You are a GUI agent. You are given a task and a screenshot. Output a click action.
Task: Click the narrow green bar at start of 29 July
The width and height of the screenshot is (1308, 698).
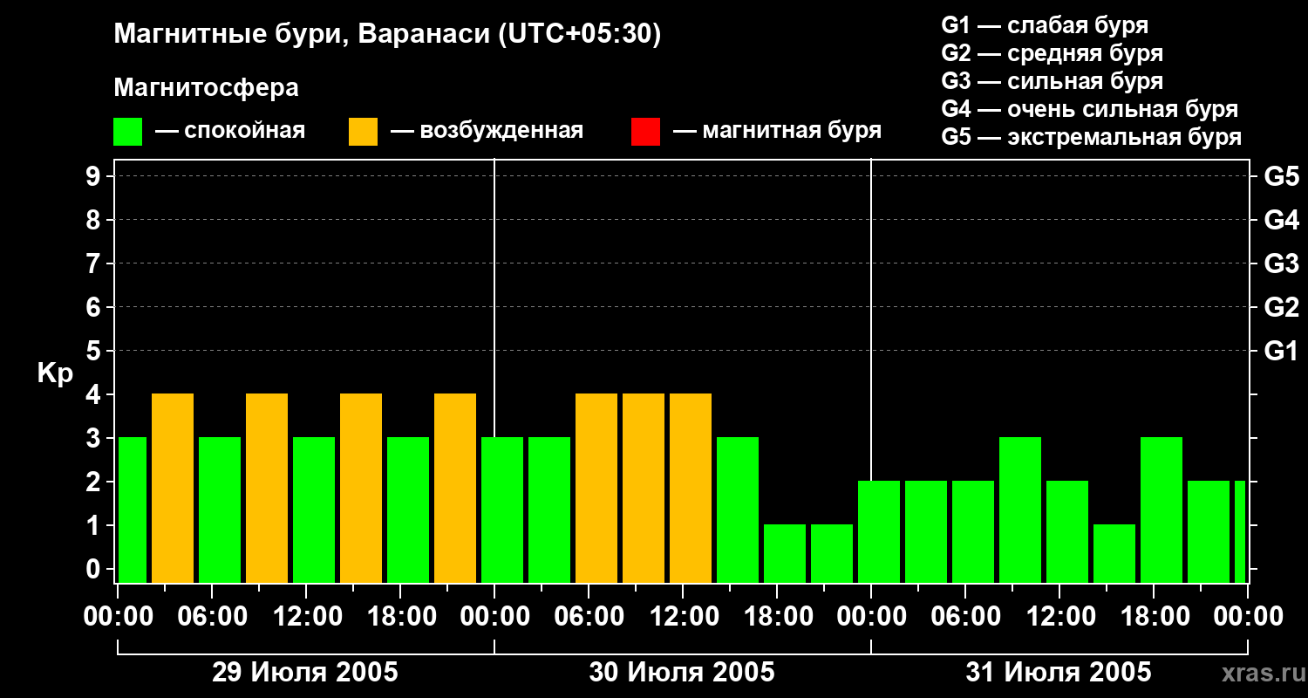coord(133,510)
